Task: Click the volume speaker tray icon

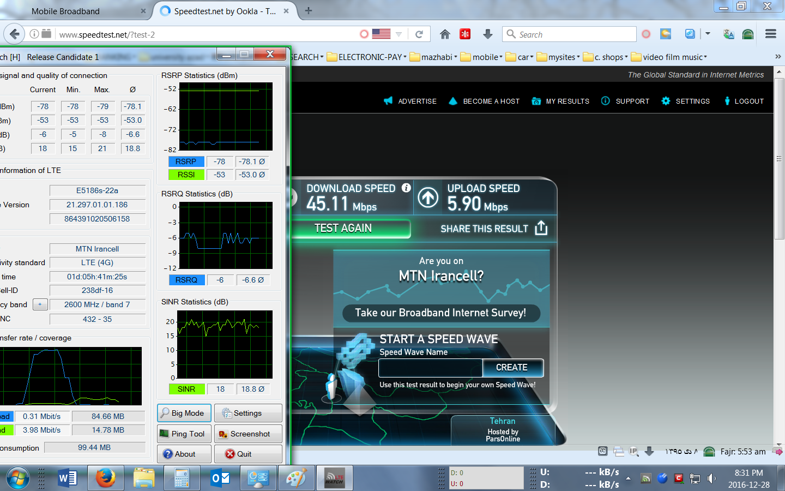Action: click(711, 478)
